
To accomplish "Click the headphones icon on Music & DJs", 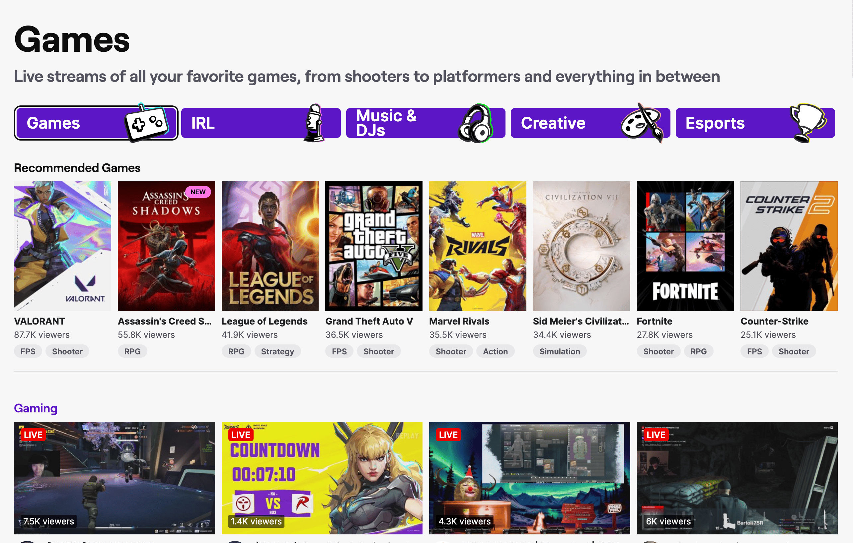I will coord(476,124).
